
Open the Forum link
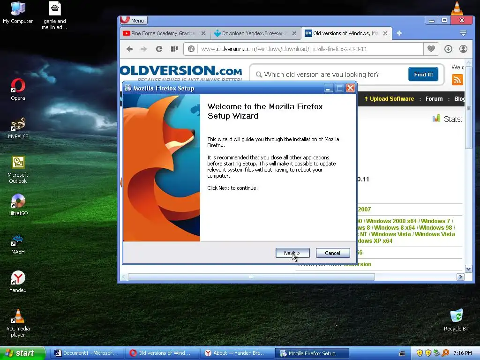pyautogui.click(x=434, y=99)
